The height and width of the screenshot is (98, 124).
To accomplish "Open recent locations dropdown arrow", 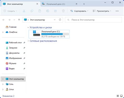I will [x=14, y=20].
